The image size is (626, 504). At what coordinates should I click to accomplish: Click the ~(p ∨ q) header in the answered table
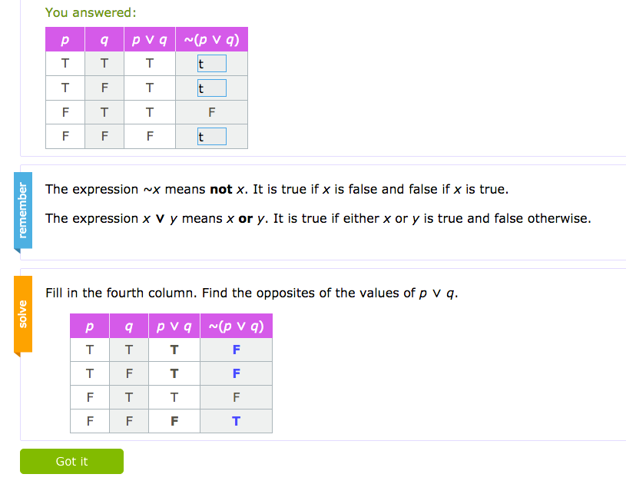pos(211,40)
